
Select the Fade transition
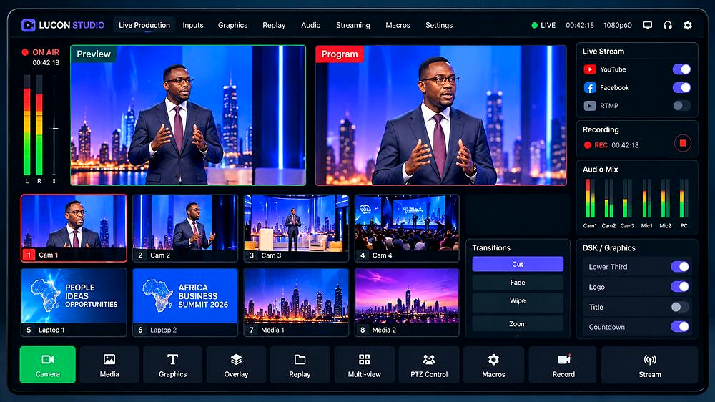[518, 283]
